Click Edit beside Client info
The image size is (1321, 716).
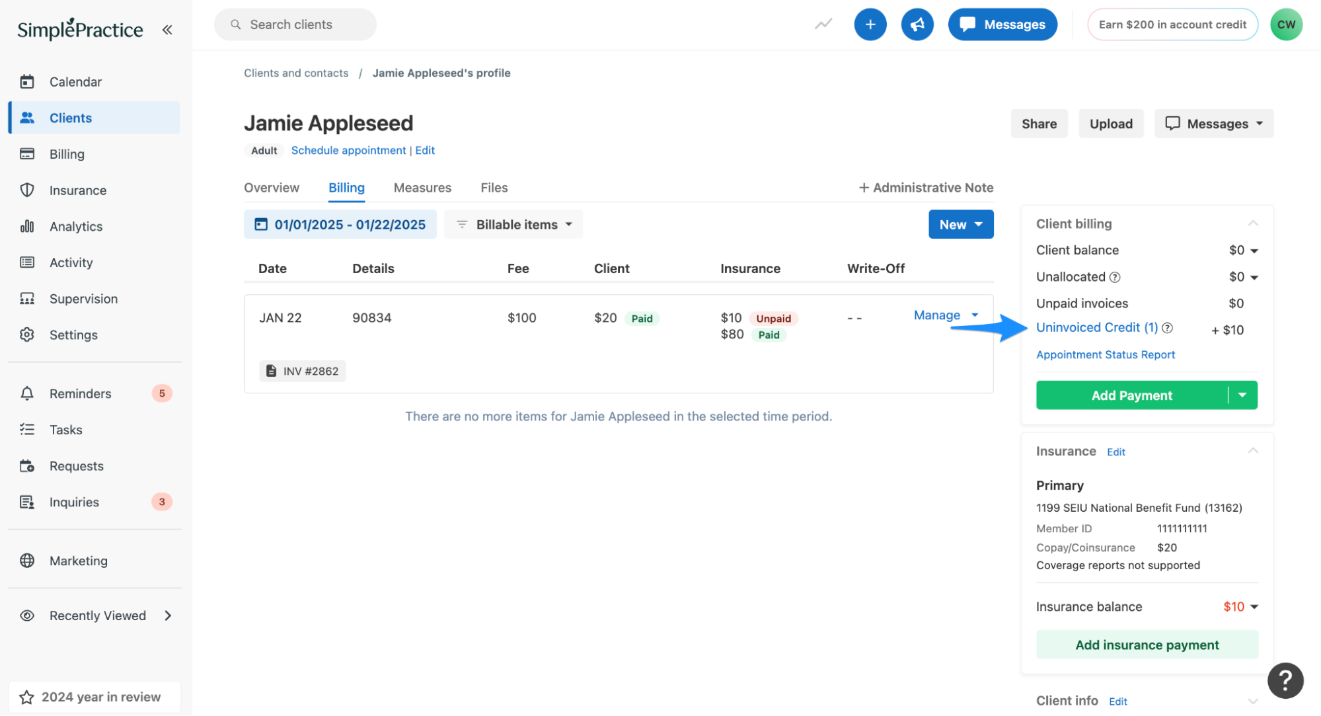point(1118,701)
